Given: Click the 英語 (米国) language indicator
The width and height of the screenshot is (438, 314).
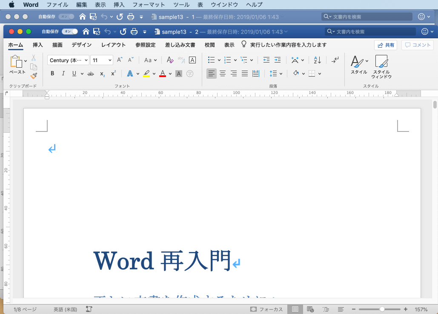Looking at the screenshot, I should pos(66,309).
